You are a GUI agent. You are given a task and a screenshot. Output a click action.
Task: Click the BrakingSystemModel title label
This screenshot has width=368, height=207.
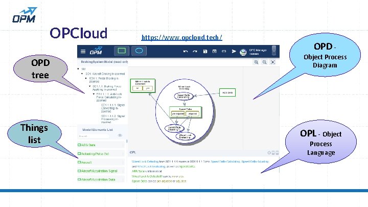[x=104, y=62]
